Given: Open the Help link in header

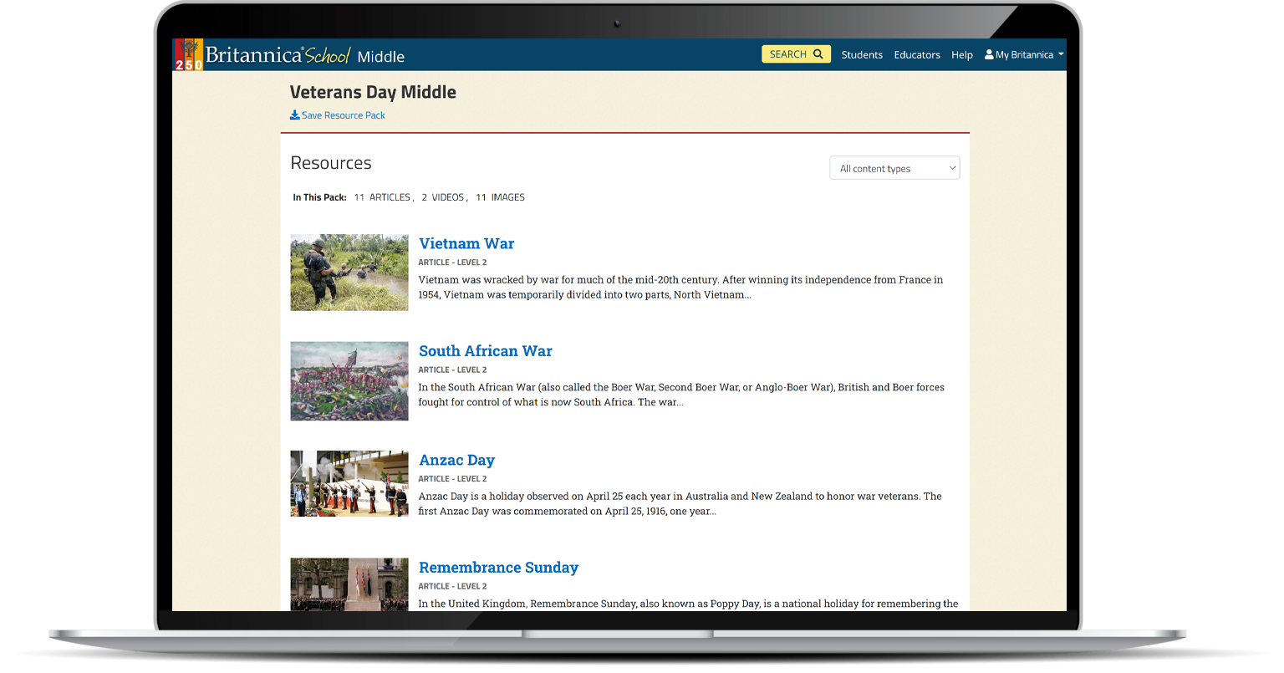Looking at the screenshot, I should coord(962,55).
